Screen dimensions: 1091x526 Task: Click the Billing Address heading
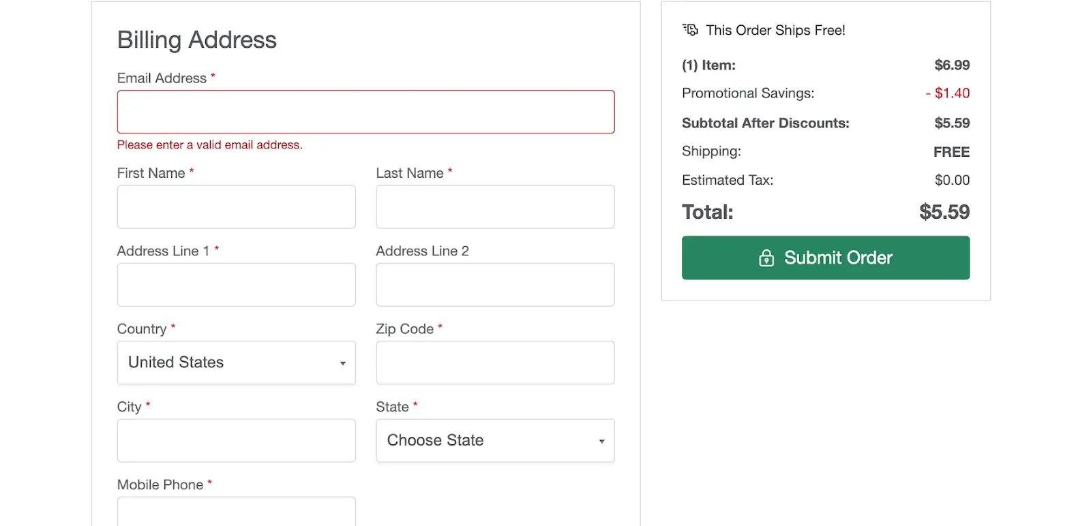click(x=197, y=40)
